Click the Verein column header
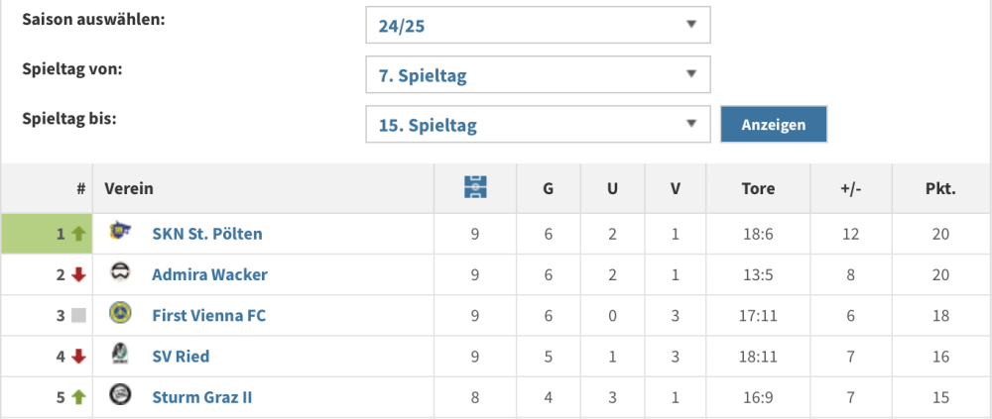Screen dimensions: 992x419 (x=129, y=187)
